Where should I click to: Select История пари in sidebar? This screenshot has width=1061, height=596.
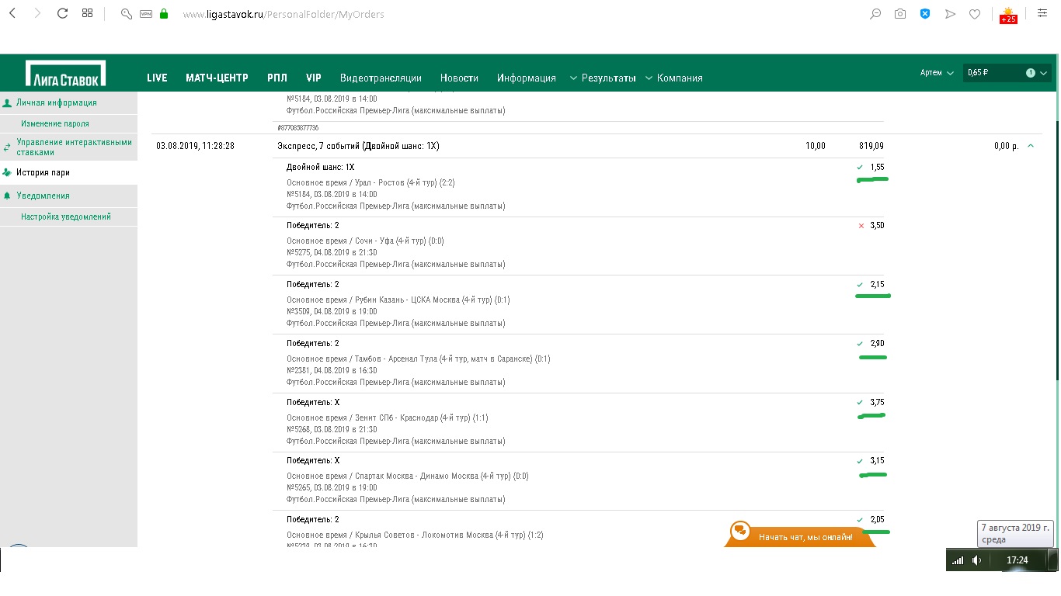click(x=43, y=172)
